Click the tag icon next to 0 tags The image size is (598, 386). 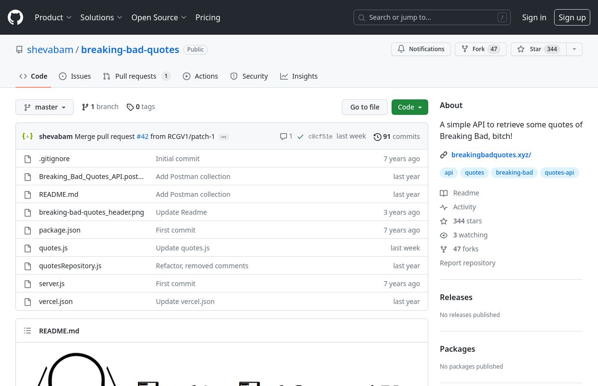click(130, 107)
